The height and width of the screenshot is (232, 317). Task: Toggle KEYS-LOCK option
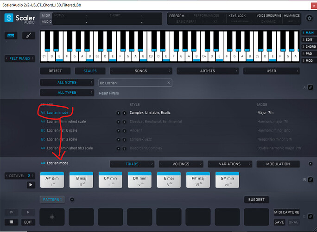click(x=237, y=16)
